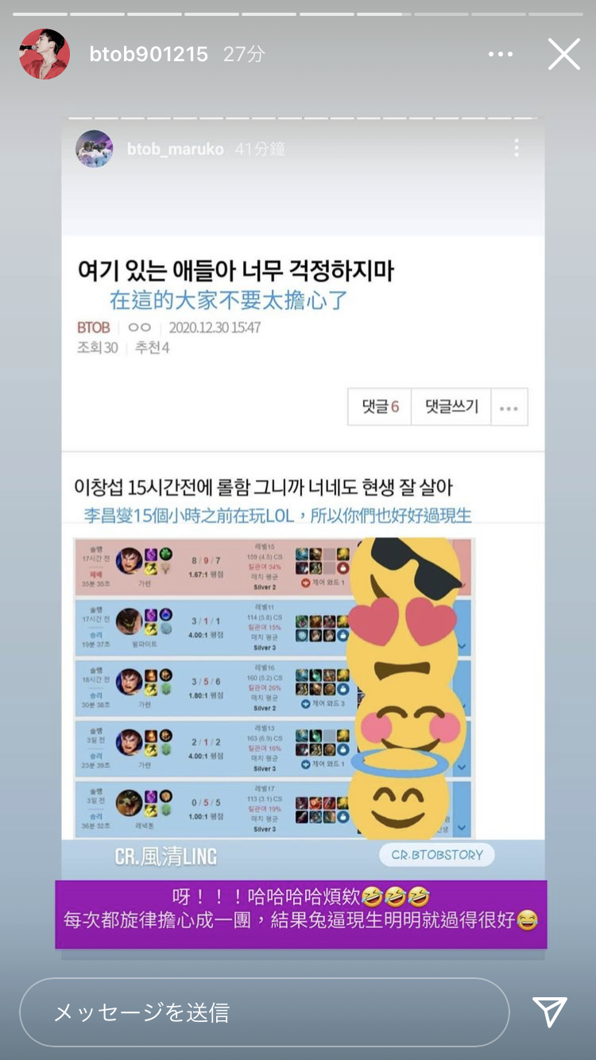
Task: Tap the btob901215 profile picture
Action: tap(44, 54)
